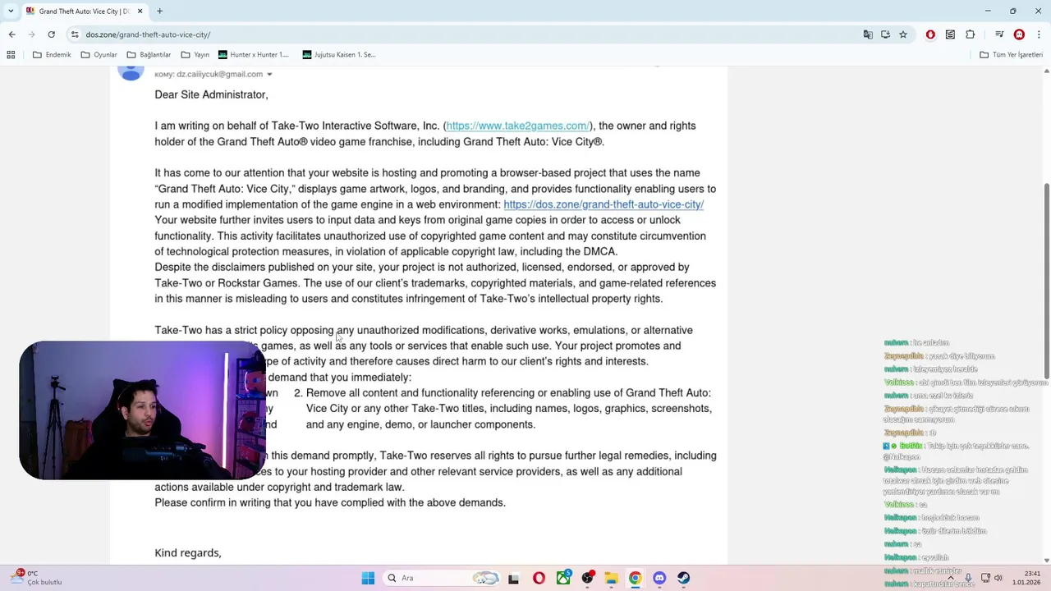Click the streamer webcam overlay
Image resolution: width=1051 pixels, height=591 pixels.
[x=142, y=410]
